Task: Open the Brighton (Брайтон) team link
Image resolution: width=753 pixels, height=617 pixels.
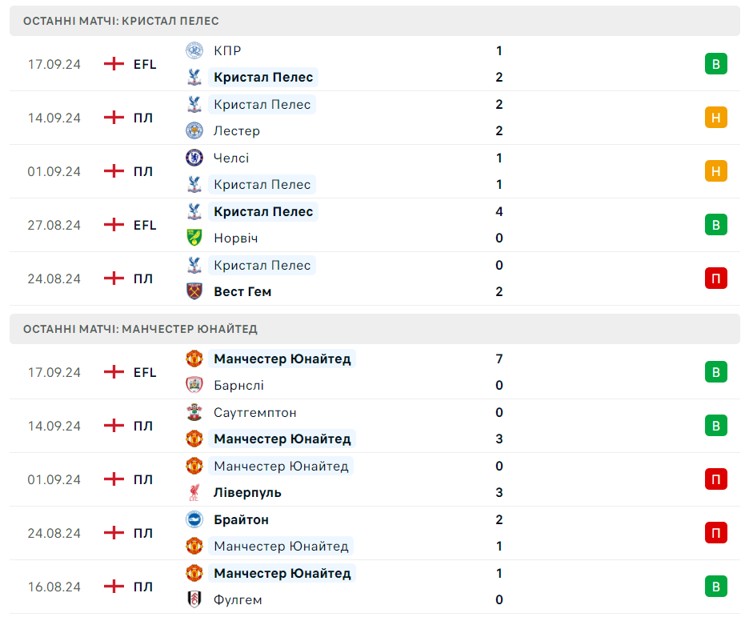Action: [241, 519]
